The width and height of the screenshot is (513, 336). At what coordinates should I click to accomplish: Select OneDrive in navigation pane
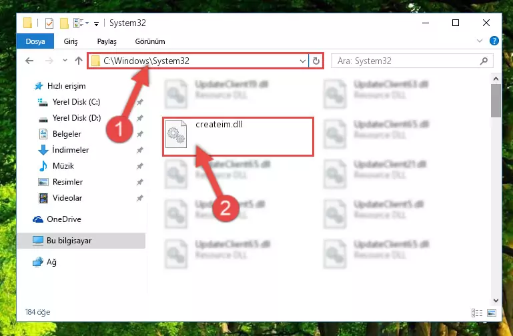coord(57,219)
